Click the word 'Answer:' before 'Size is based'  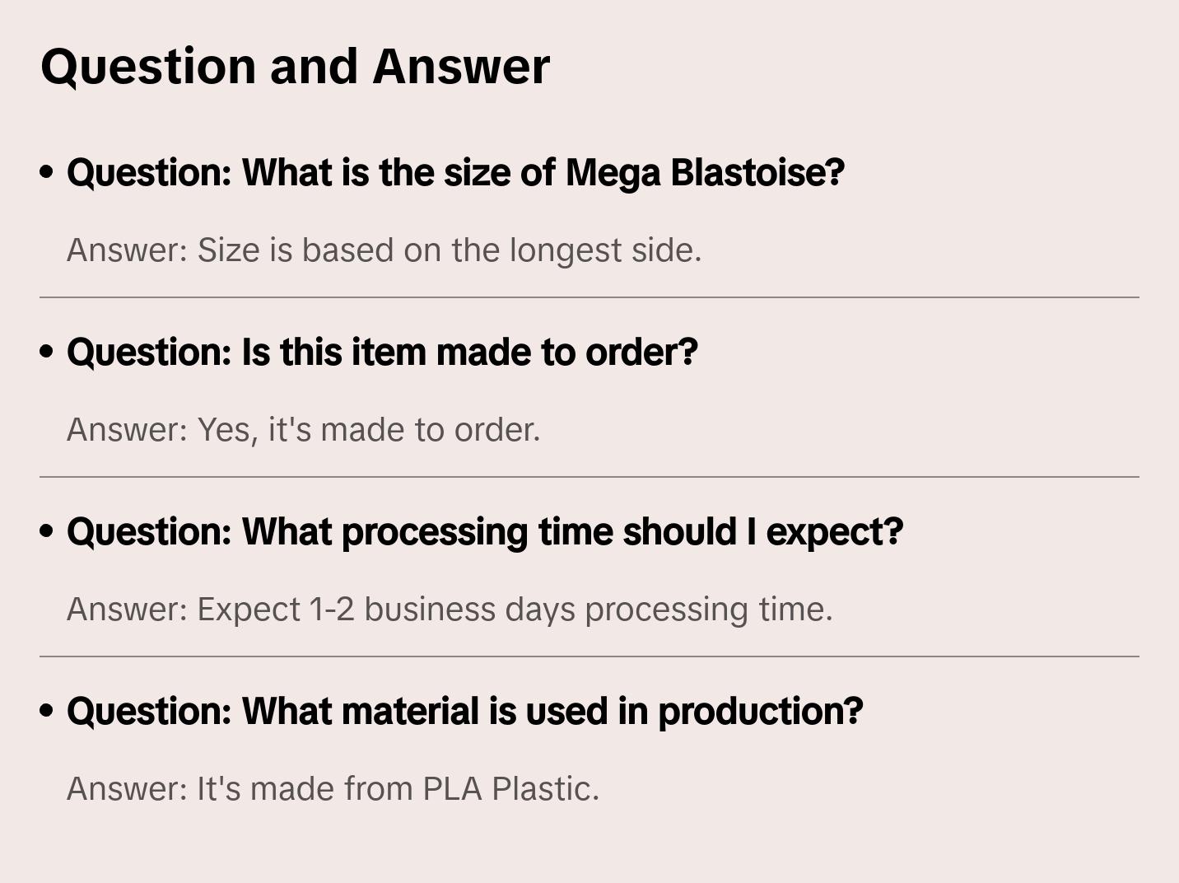pyautogui.click(x=128, y=250)
